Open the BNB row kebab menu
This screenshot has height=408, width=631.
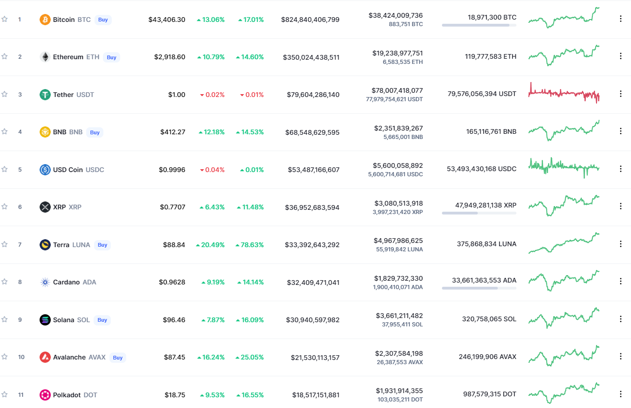tap(620, 131)
